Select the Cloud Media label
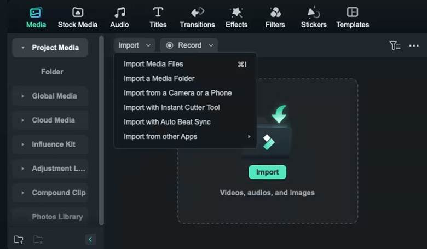This screenshot has height=249, width=427. (54, 120)
